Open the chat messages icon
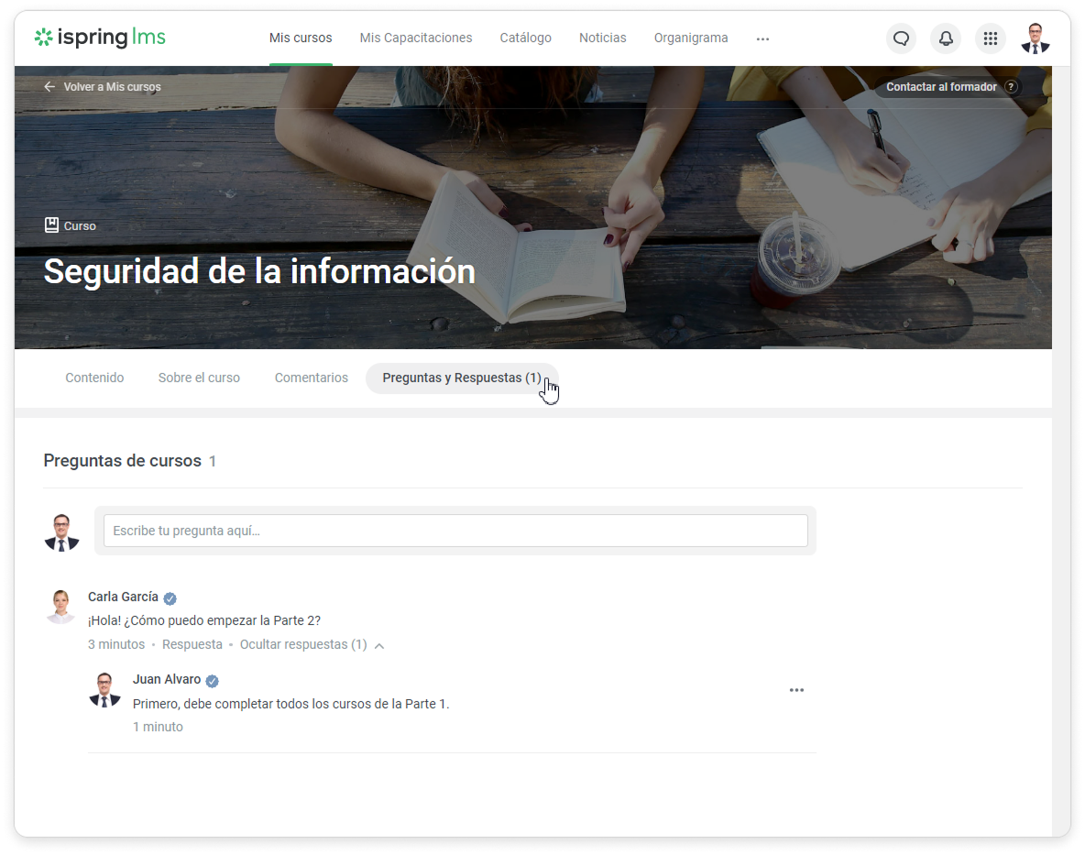 coord(901,38)
